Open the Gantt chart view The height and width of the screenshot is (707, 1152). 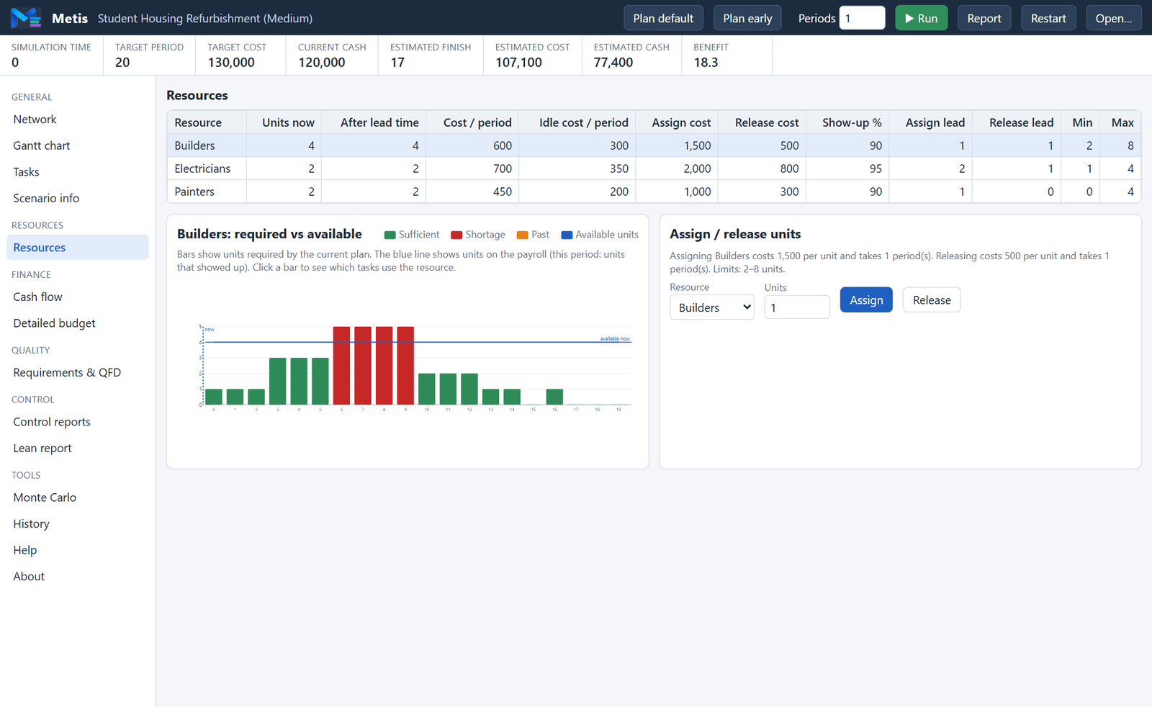(x=78, y=145)
